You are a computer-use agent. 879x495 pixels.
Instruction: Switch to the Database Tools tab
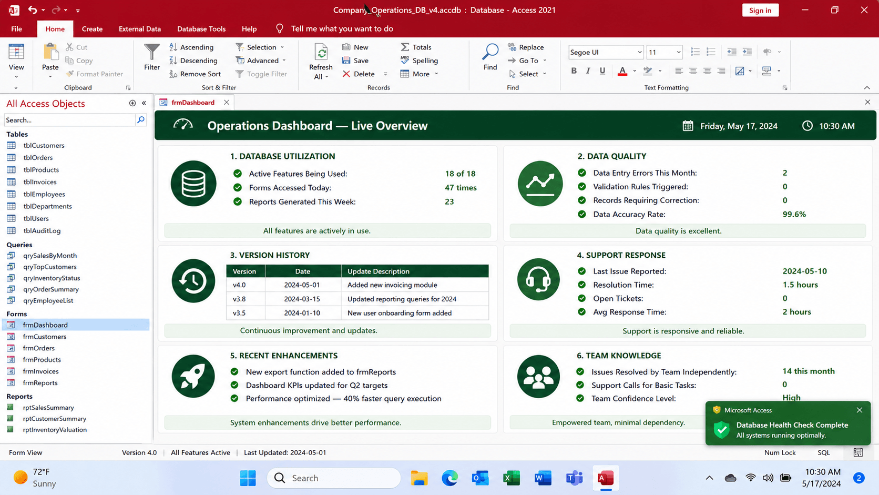pos(201,29)
